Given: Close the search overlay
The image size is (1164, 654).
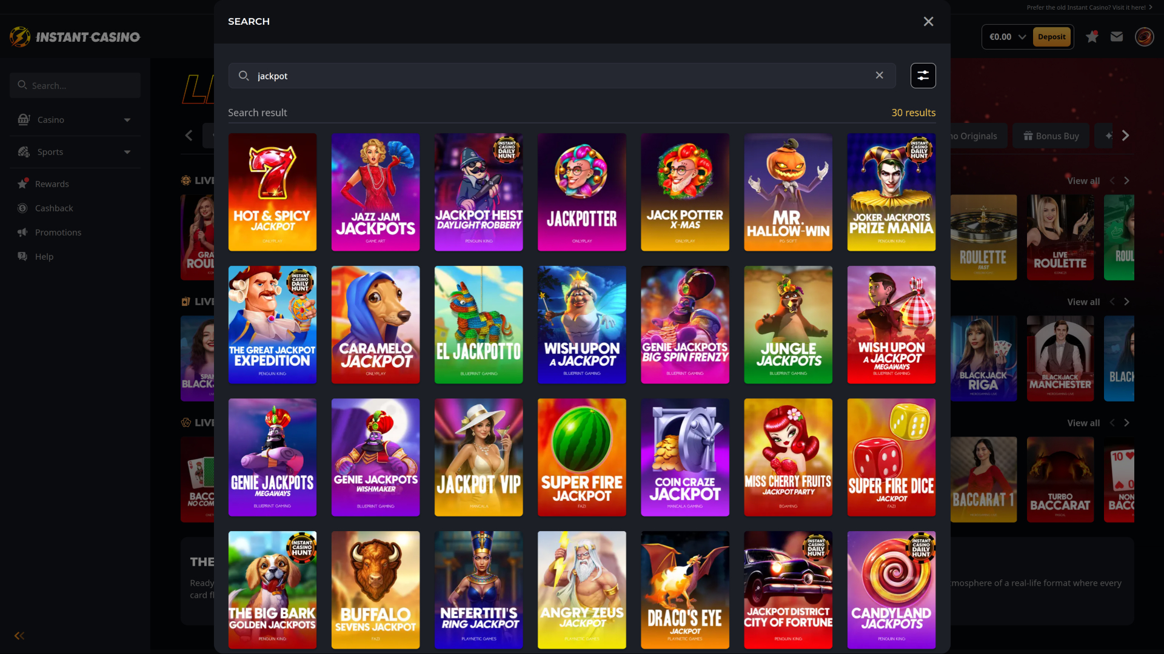Looking at the screenshot, I should click(x=928, y=21).
